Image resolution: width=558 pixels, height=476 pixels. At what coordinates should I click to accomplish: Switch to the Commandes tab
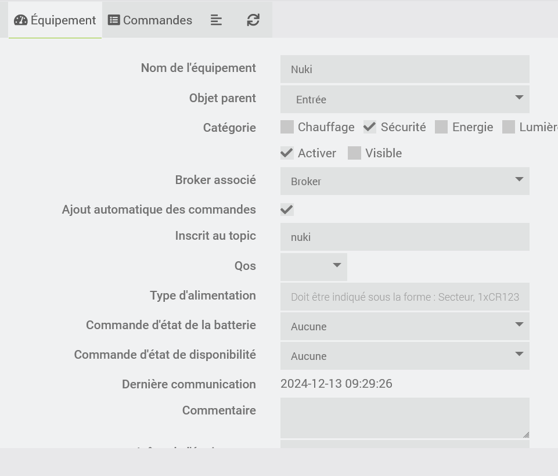(150, 20)
